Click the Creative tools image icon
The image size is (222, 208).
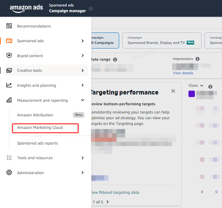coord(9,70)
